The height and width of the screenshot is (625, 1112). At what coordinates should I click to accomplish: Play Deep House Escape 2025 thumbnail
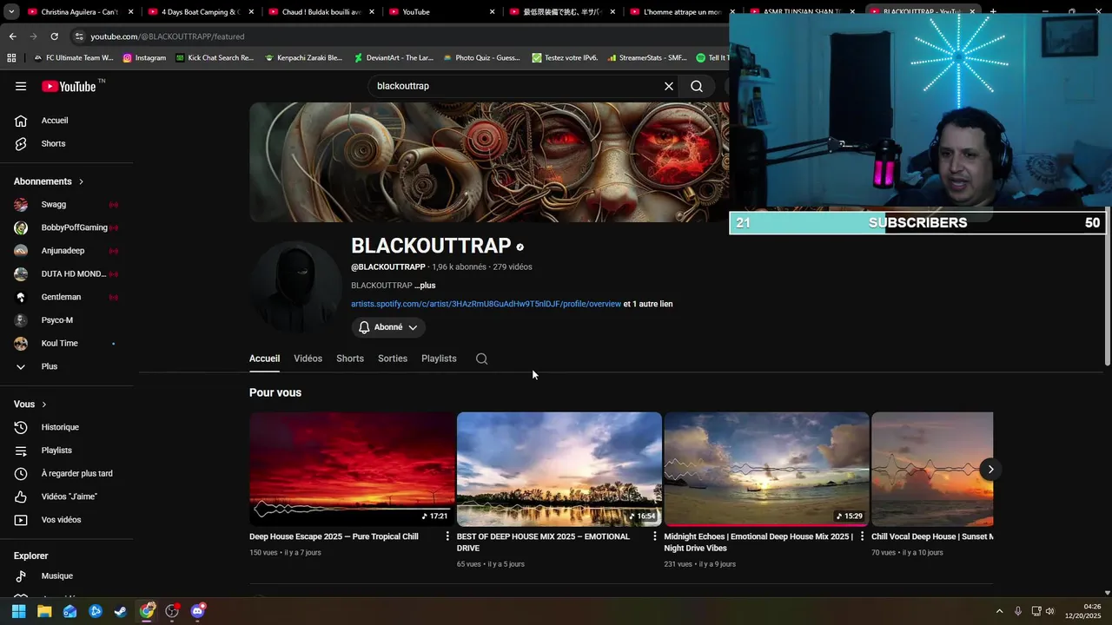352,469
